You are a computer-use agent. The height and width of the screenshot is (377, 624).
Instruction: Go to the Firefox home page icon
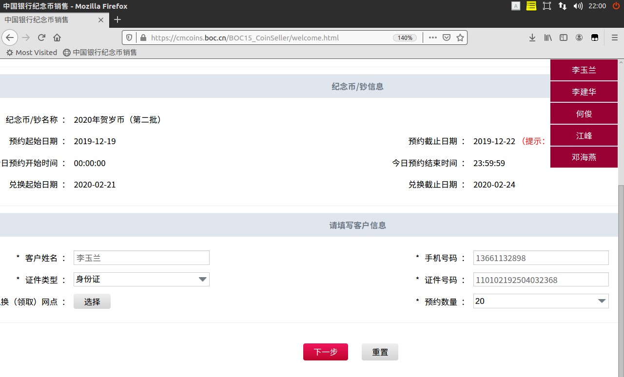(x=57, y=38)
